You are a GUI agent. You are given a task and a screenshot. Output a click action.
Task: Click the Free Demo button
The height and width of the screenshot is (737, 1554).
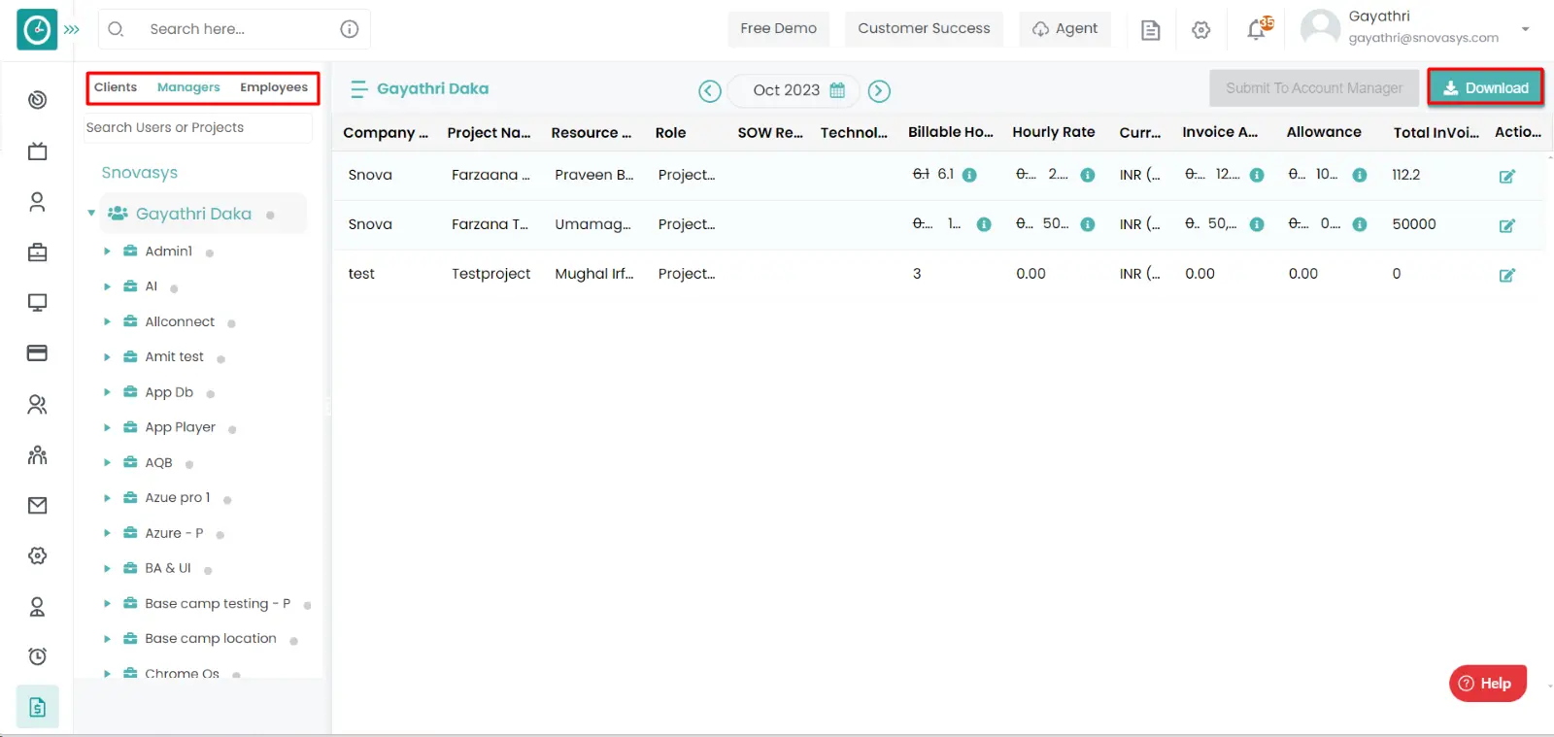[x=778, y=28]
